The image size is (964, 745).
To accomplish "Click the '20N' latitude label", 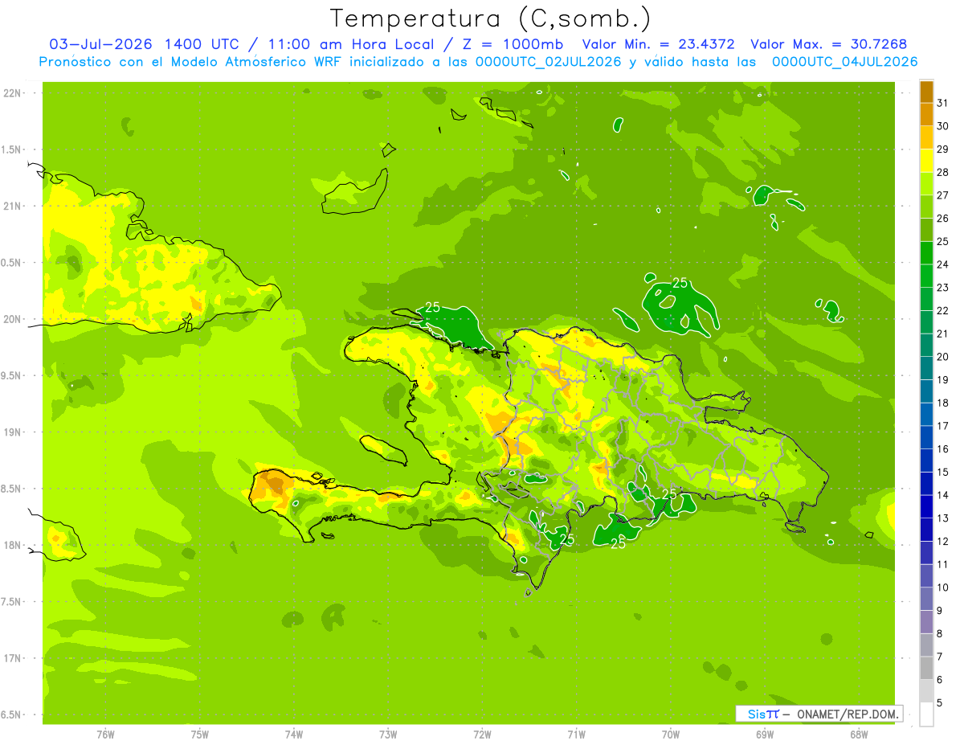I will (13, 319).
